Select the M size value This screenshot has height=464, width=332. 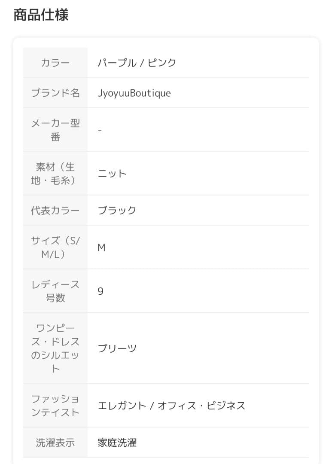(x=101, y=247)
